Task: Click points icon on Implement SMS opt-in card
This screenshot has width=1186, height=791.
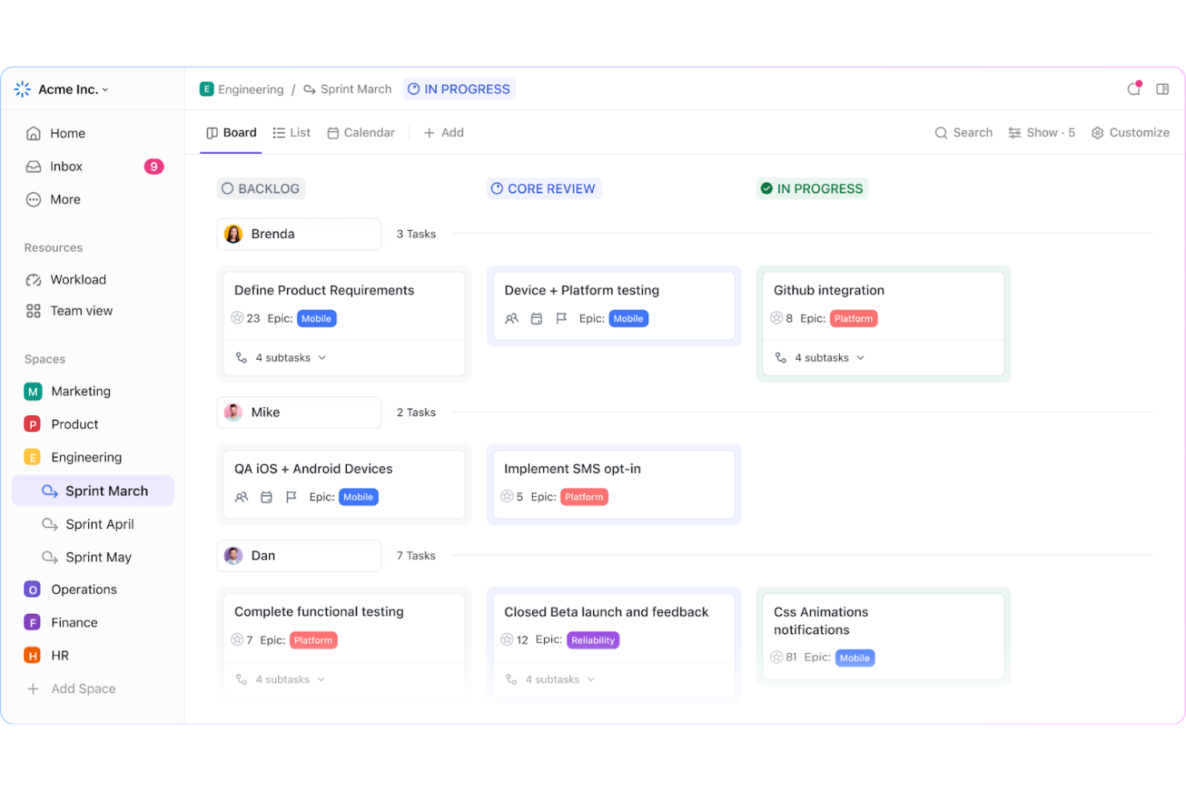Action: (x=507, y=497)
